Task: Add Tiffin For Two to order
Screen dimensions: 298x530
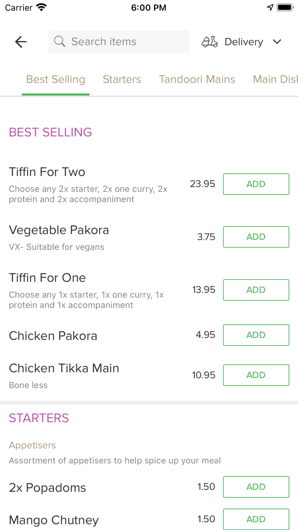Action: [x=256, y=184]
